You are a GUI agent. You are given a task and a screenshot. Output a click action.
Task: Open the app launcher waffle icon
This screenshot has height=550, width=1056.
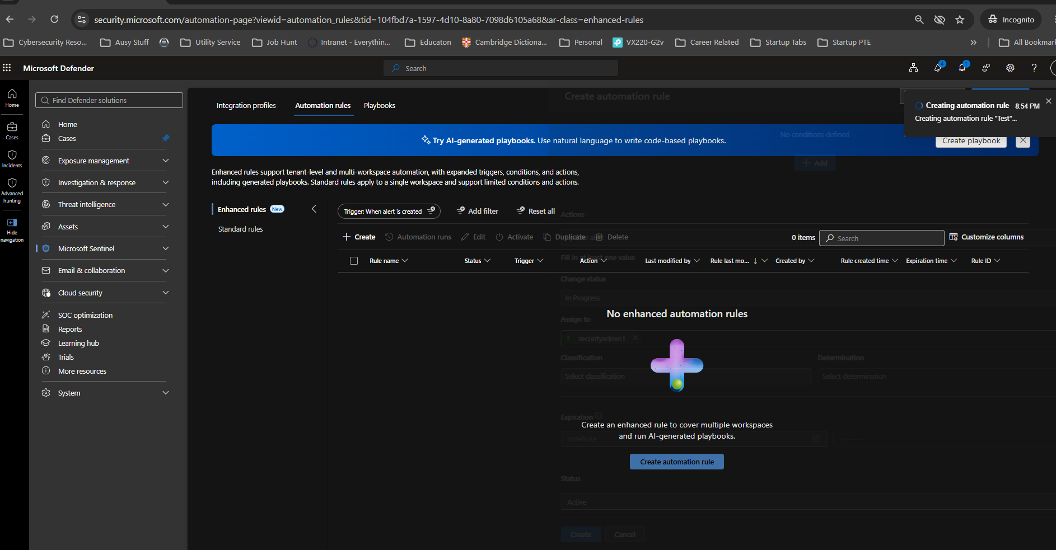pos(7,68)
